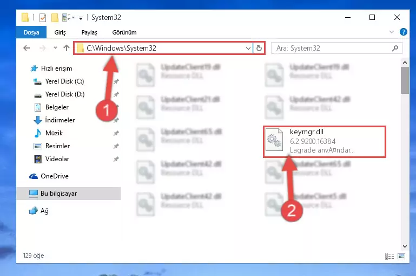Click the Müzik note icon

[38, 133]
